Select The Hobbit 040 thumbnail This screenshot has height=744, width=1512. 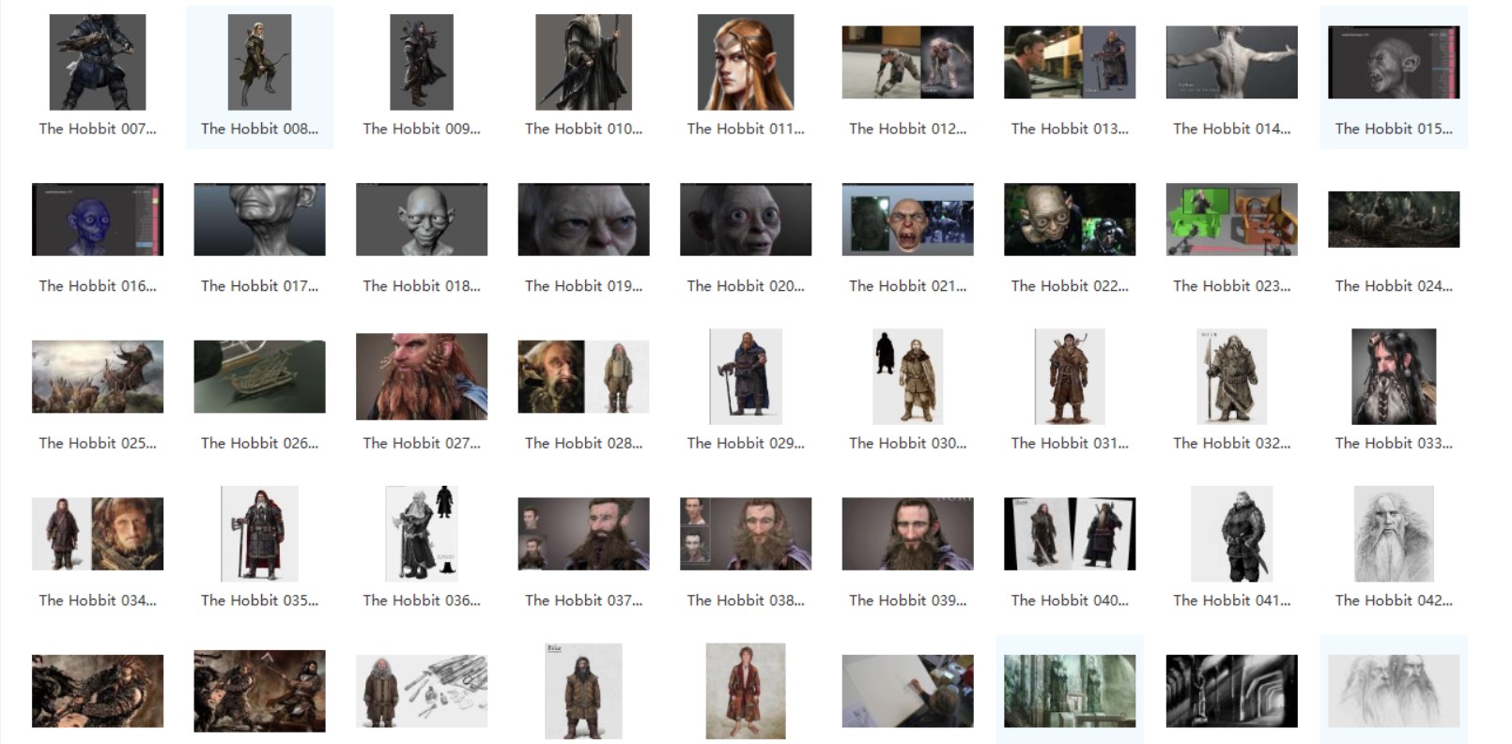coord(1070,534)
